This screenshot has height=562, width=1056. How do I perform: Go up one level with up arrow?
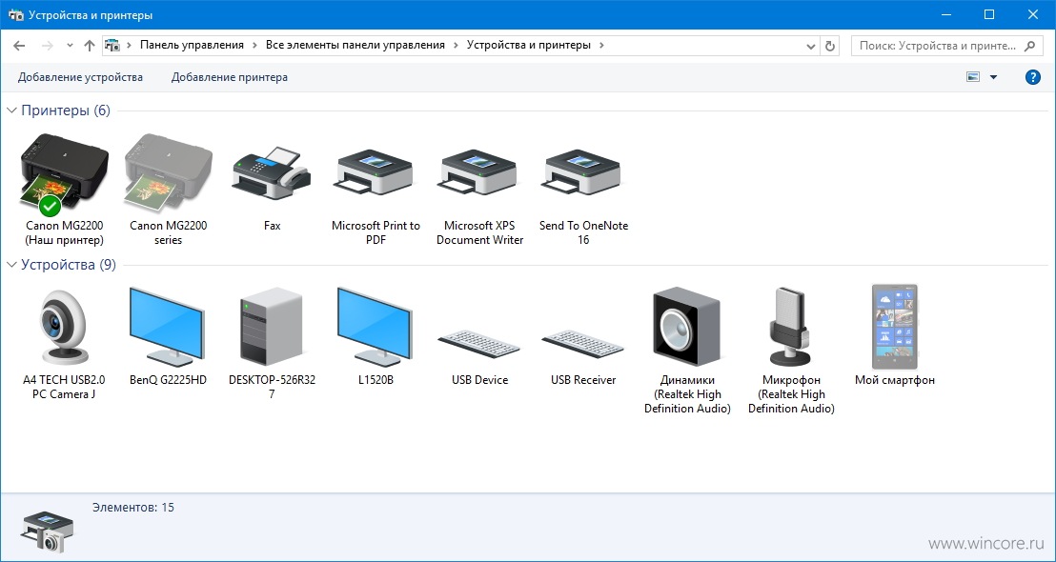(89, 45)
